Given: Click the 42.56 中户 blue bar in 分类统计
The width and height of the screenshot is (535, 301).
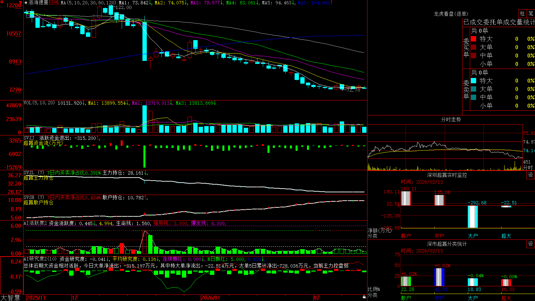Looking at the screenshot, I should tap(439, 277).
